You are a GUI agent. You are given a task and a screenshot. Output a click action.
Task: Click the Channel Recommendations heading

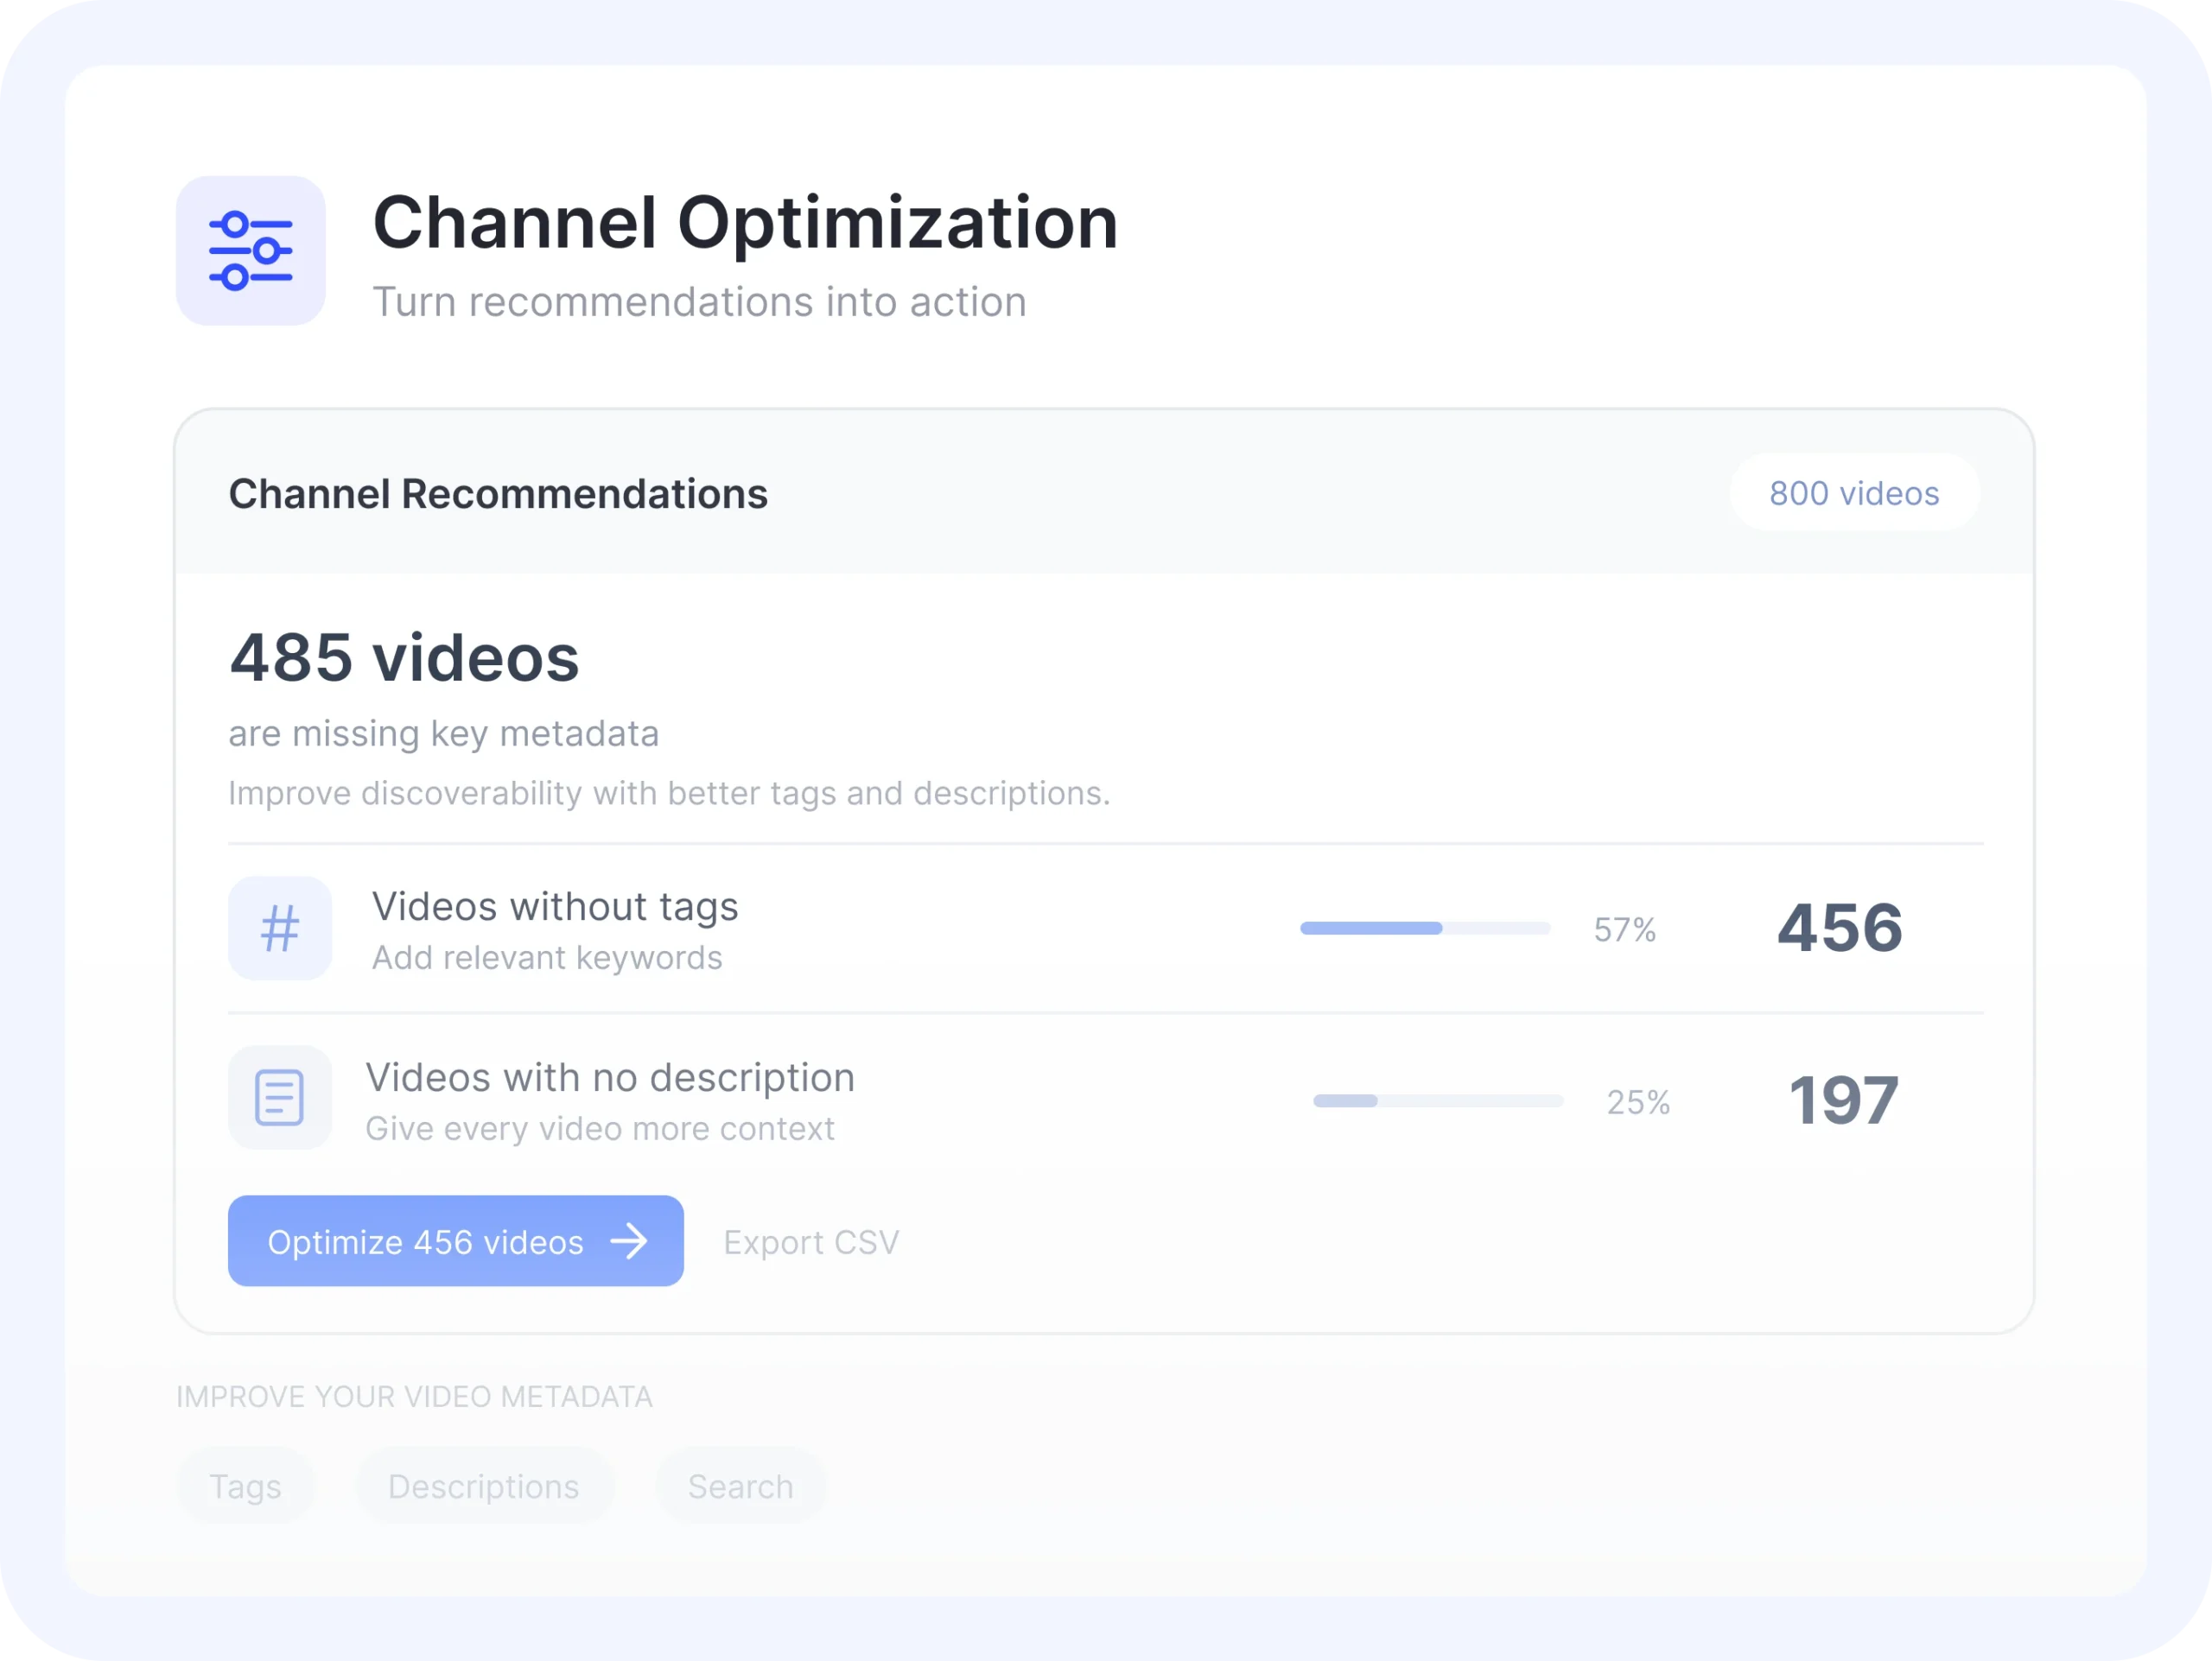[x=498, y=494]
